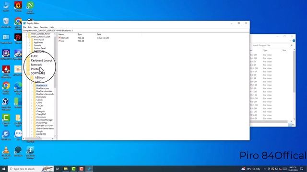
Task: Open red Camtasia recorder taskbar icon
Action: pos(82,169)
